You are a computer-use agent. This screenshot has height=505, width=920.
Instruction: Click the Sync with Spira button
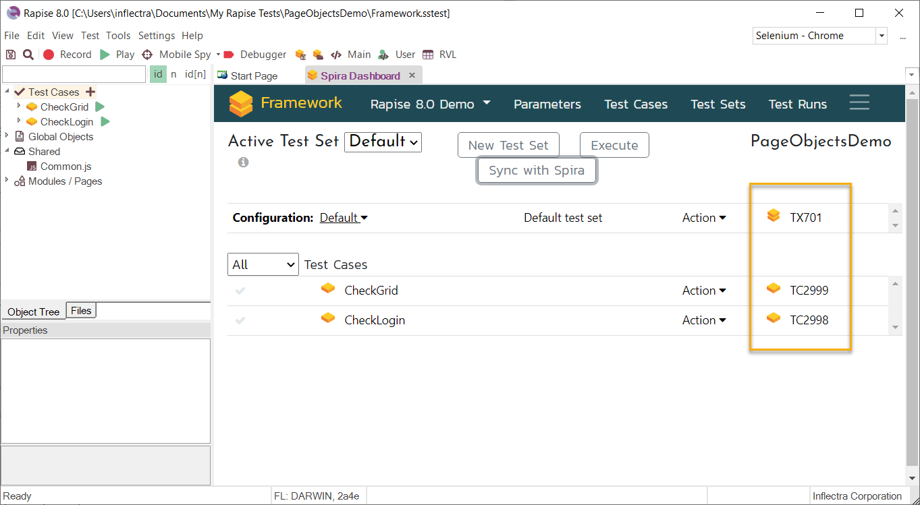(537, 171)
